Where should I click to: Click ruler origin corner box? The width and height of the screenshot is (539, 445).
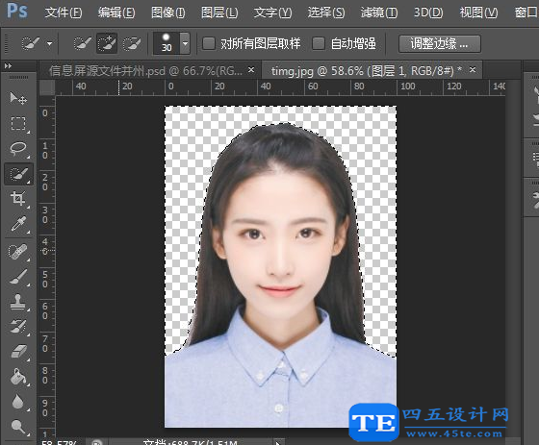pos(47,87)
